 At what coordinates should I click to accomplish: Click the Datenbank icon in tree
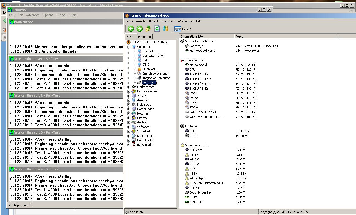(134, 140)
